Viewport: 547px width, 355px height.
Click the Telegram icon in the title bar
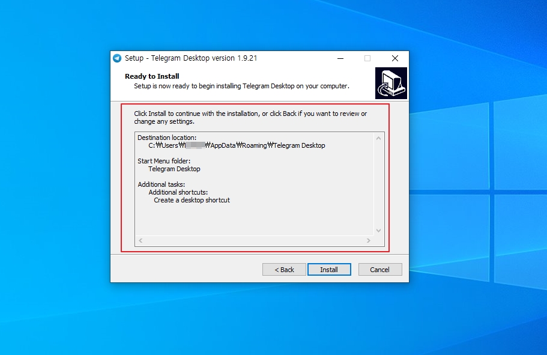tap(117, 58)
